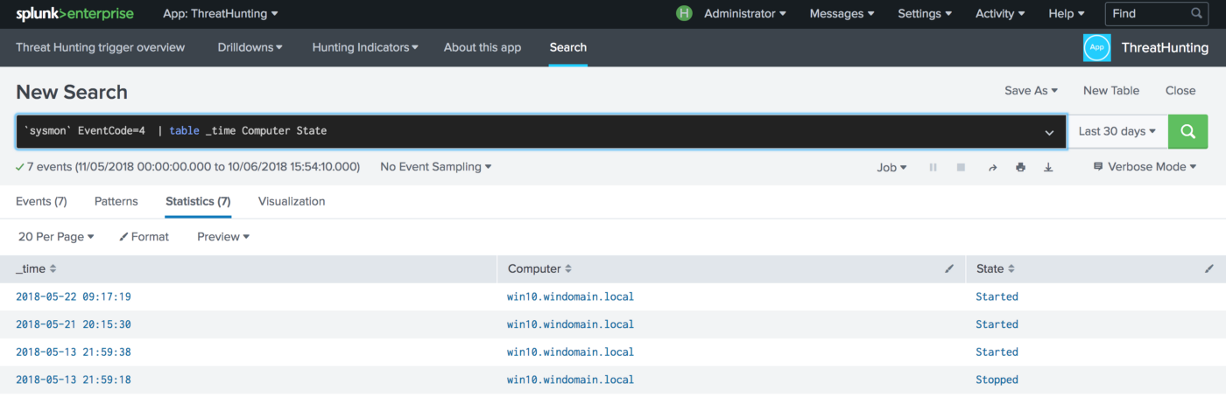The image size is (1226, 397).
Task: Click Started state in 09:17:19 row
Action: coord(997,296)
